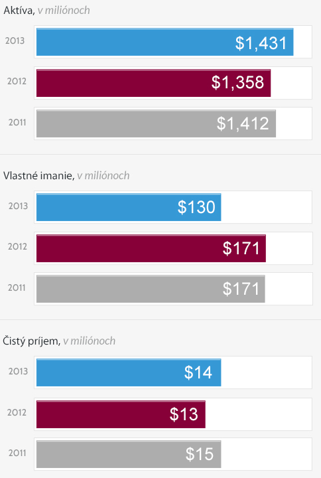Click 'v miliónoch' text beside Aktíva
321x478 pixels.
(64, 11)
